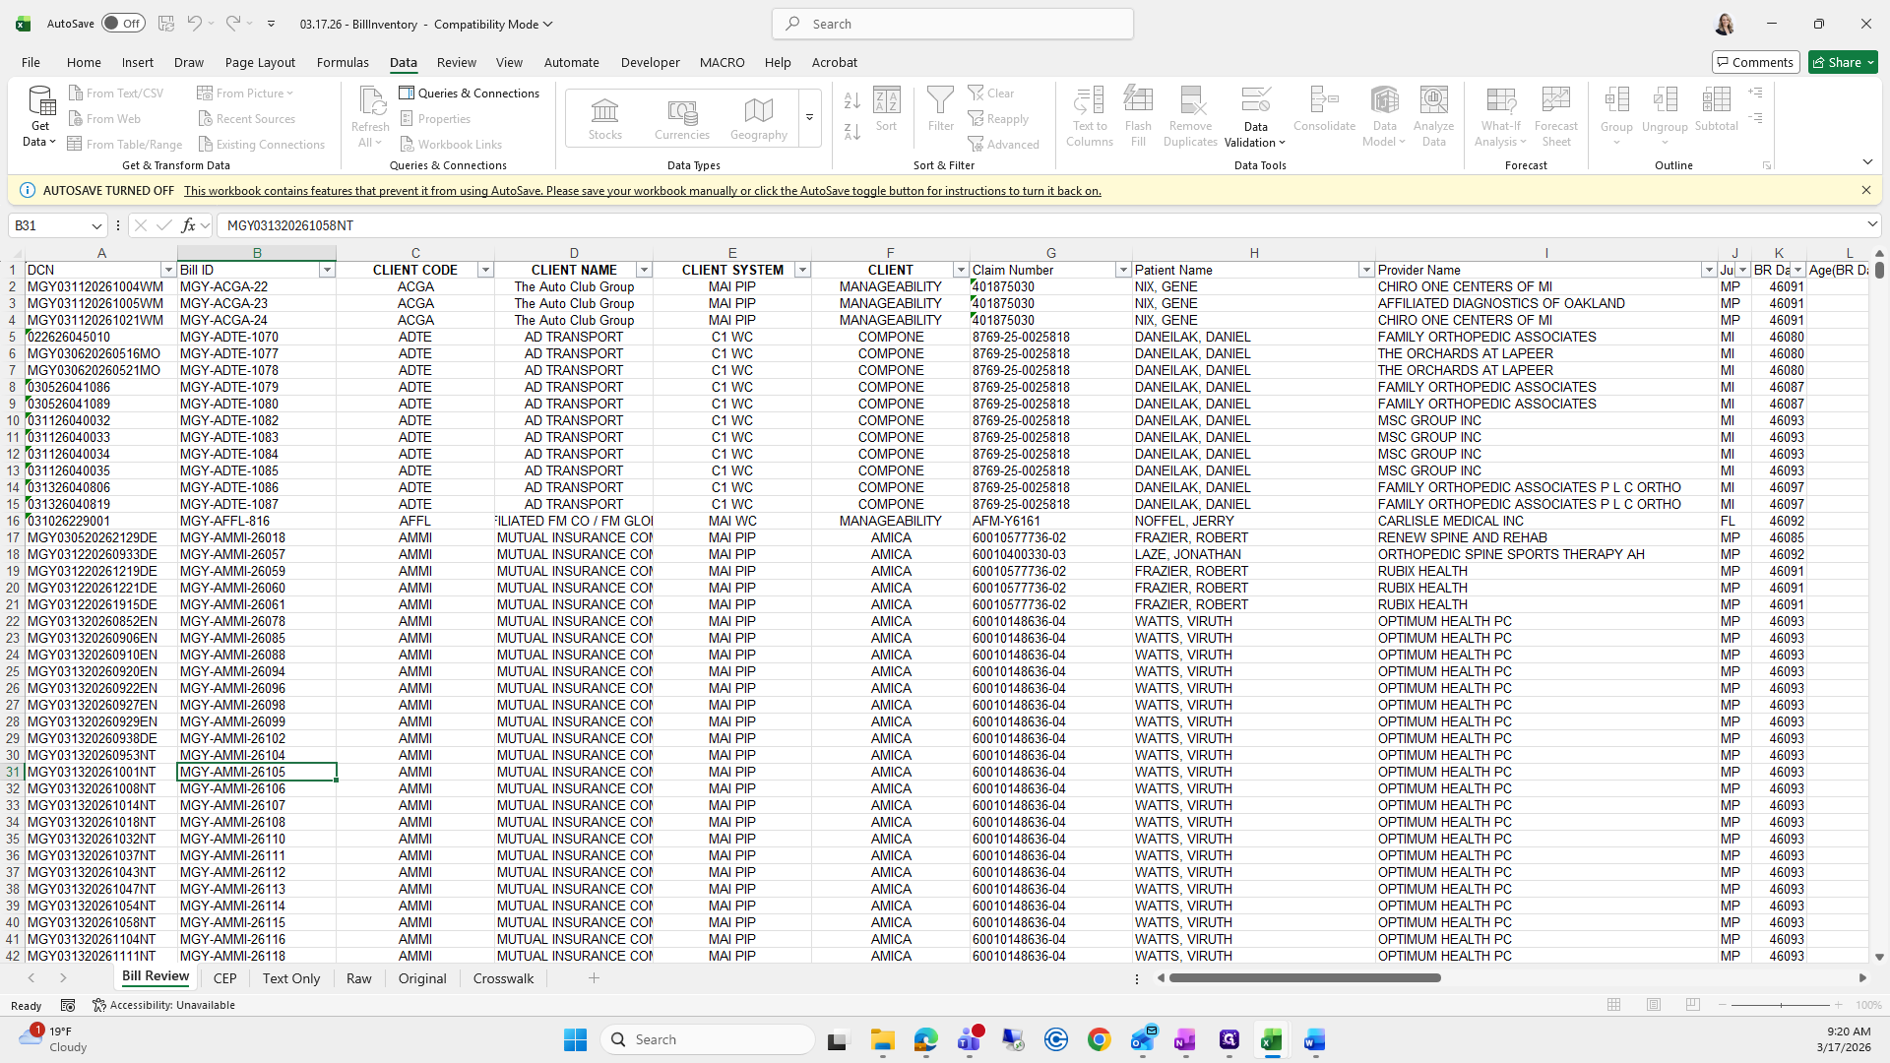Click Sort A to Z icon
This screenshot has height=1063, width=1890.
tap(852, 100)
